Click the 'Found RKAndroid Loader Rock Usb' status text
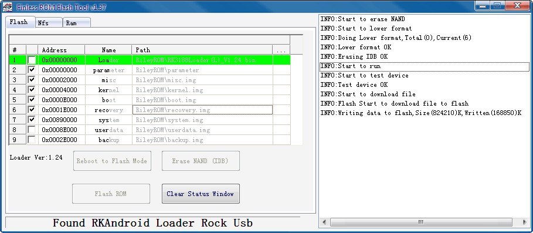The height and width of the screenshot is (233, 533). point(152,223)
